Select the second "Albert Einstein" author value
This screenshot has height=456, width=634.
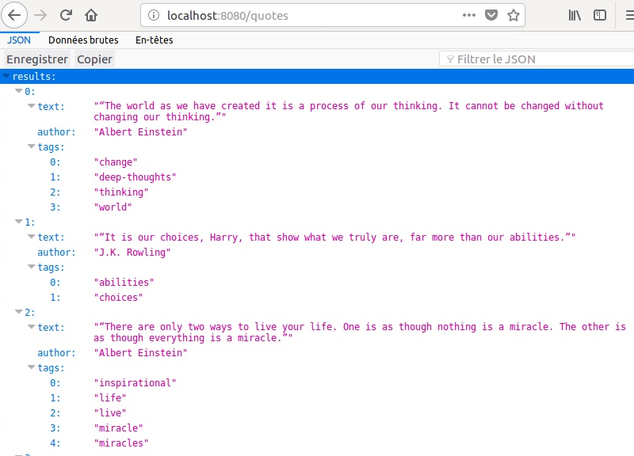tap(141, 353)
